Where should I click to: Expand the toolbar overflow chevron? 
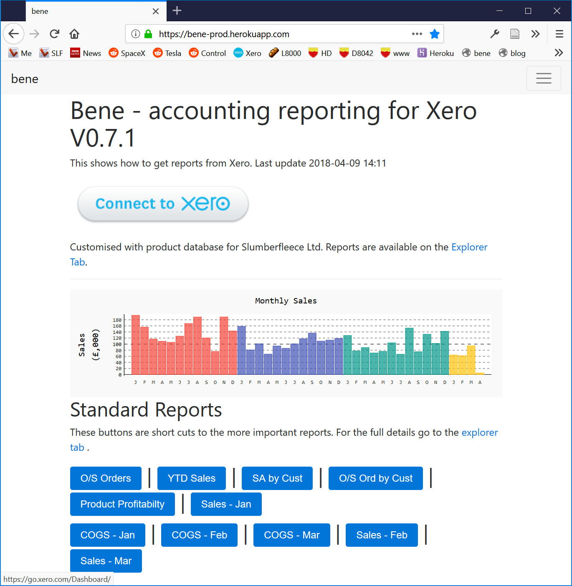(535, 34)
